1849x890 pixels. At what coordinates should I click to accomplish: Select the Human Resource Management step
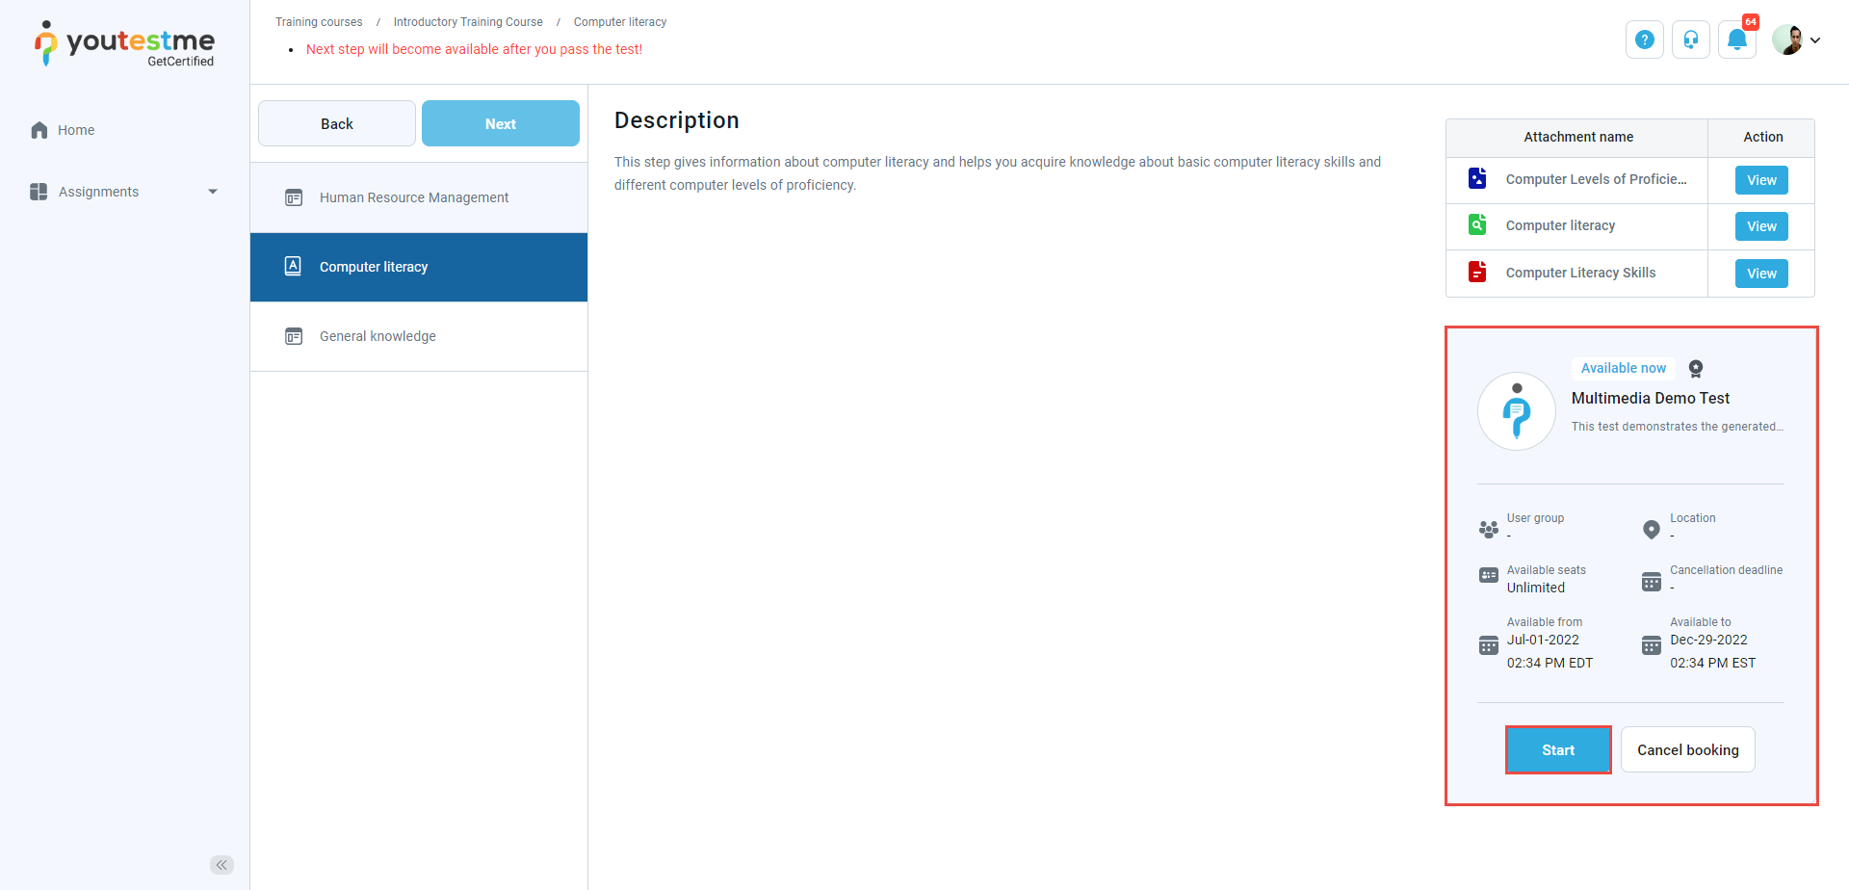pyautogui.click(x=419, y=197)
